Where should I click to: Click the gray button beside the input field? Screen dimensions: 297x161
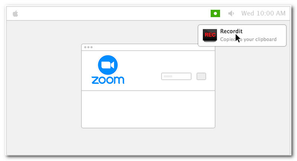pos(201,76)
